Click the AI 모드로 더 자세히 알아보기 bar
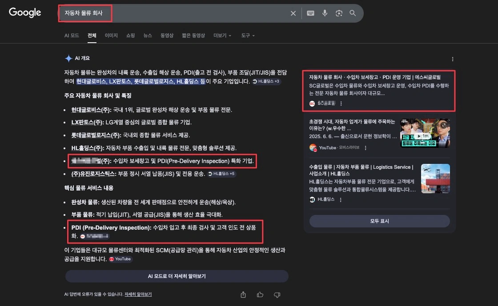Viewport: 498px width, 306px height. pyautogui.click(x=177, y=277)
